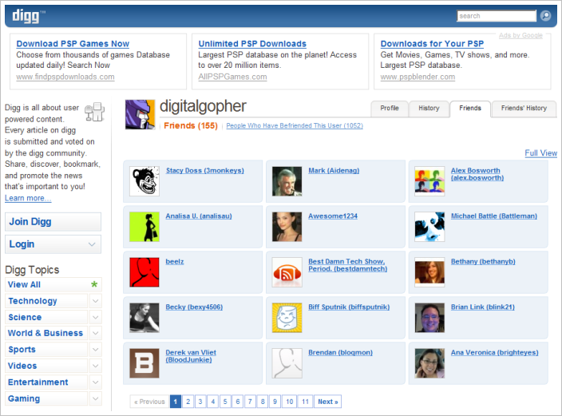Switch to the History tab
562x416 pixels.
coord(429,109)
